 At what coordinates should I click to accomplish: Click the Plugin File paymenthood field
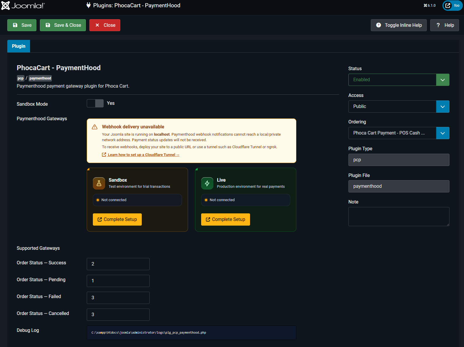(x=399, y=186)
